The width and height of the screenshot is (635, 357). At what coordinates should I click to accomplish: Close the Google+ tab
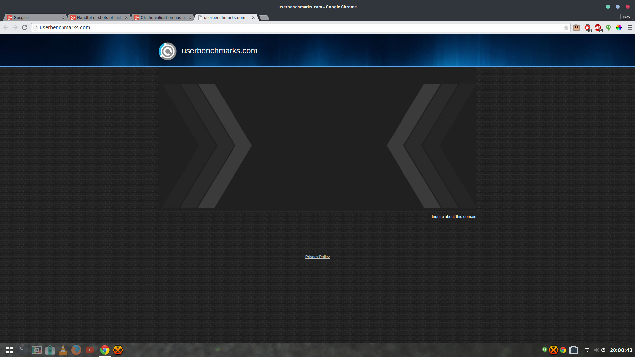pyautogui.click(x=63, y=18)
